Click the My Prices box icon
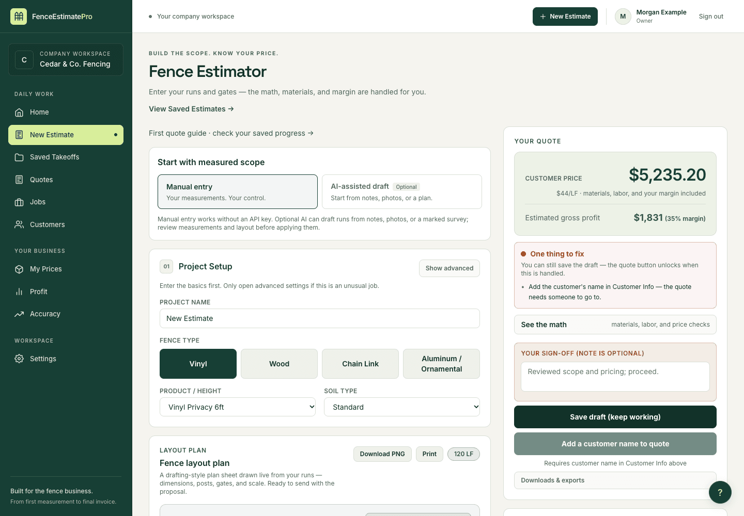The height and width of the screenshot is (516, 744). click(x=19, y=269)
